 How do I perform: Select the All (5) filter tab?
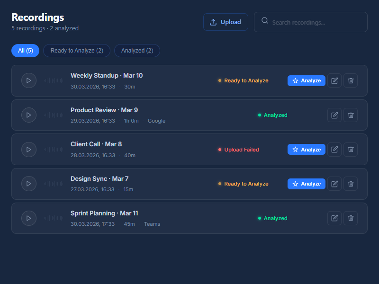pyautogui.click(x=26, y=51)
